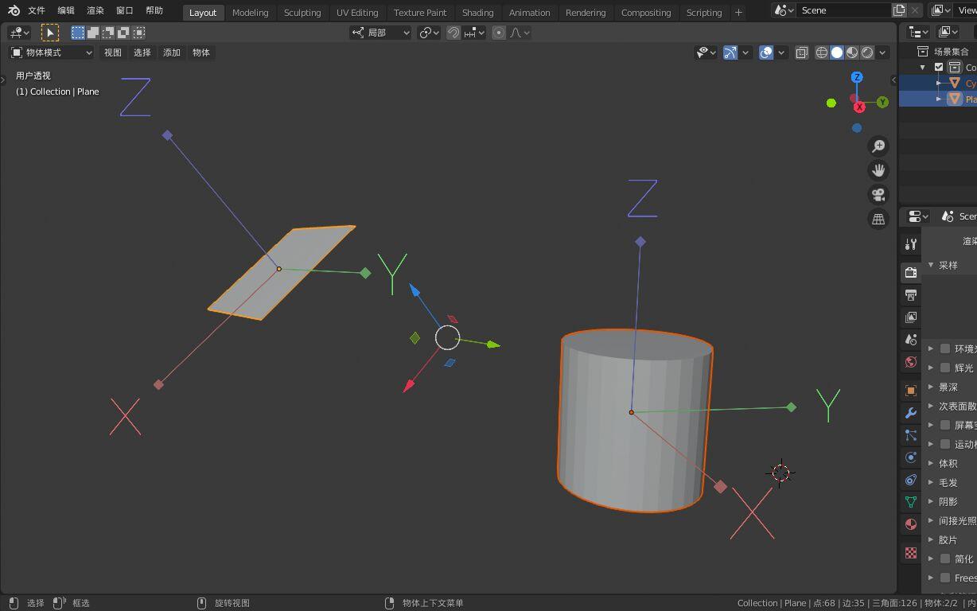Open the 文件 menu
Screen dimensions: 977x611
tap(37, 10)
